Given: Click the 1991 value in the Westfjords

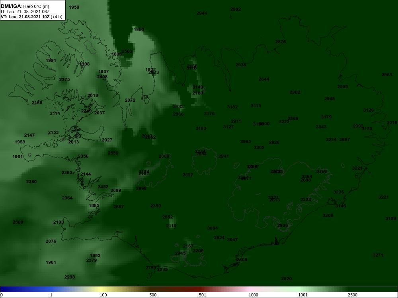Looking at the screenshot, I should coord(51,60).
